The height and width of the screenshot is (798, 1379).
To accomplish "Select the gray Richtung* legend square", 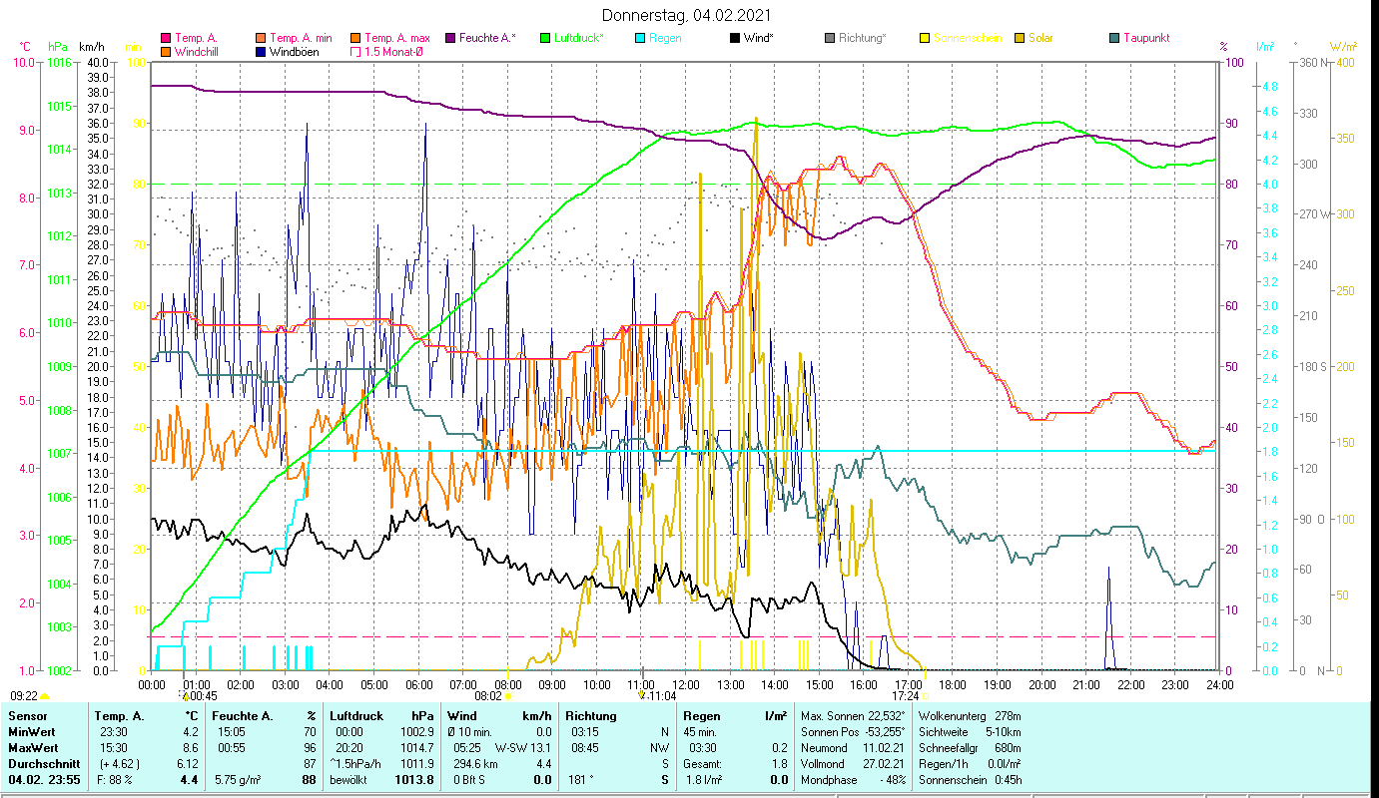I will [829, 38].
